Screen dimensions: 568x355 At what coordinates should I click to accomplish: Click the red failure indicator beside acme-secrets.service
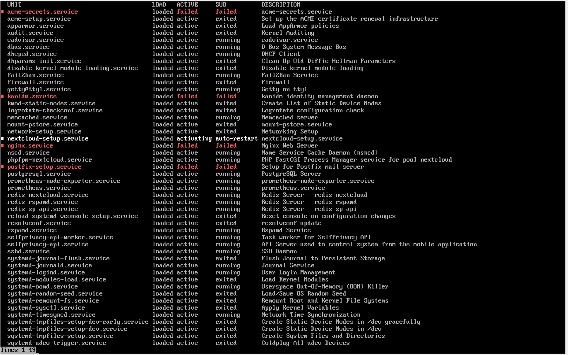click(3, 11)
